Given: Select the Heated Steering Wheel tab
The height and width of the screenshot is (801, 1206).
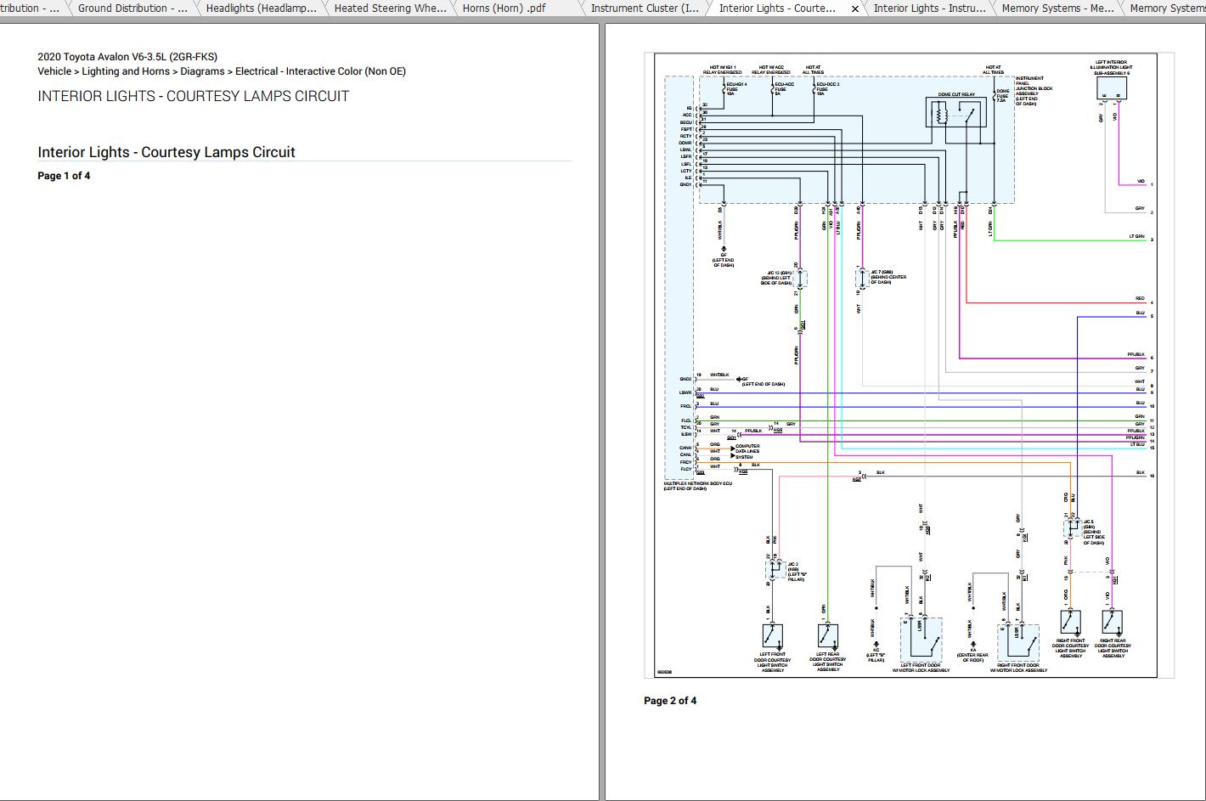Looking at the screenshot, I should click(390, 8).
